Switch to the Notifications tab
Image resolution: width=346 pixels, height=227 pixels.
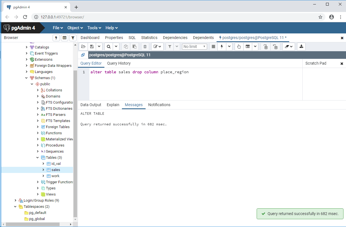(159, 105)
